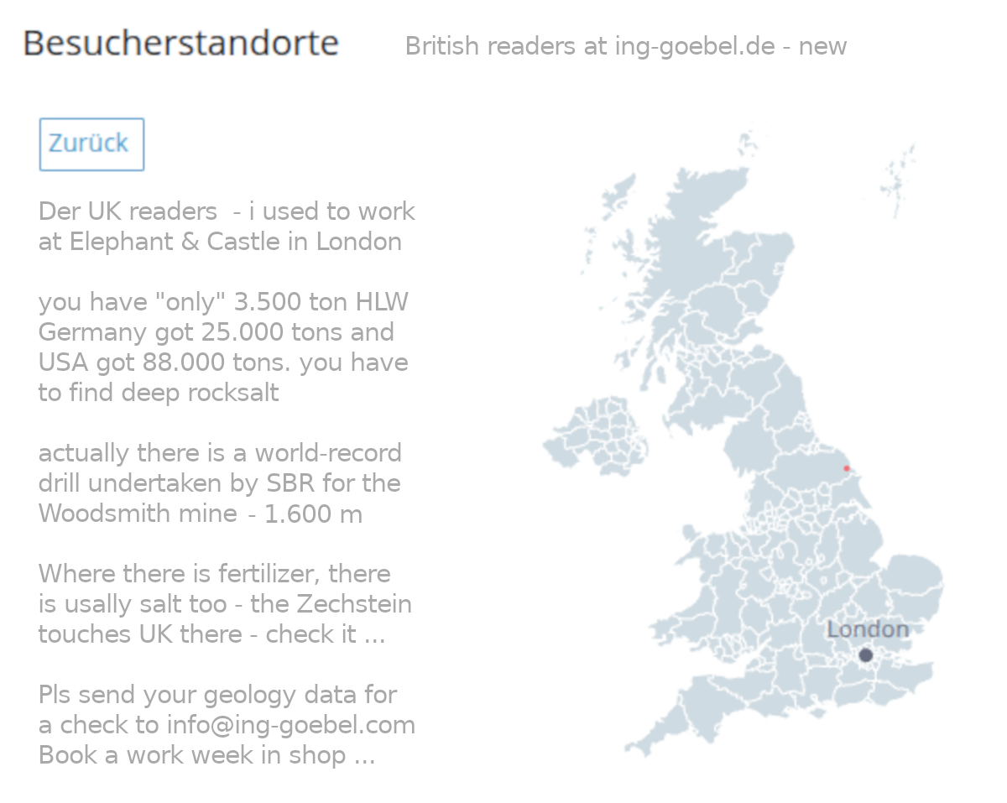The image size is (1007, 803).
Task: Click the Zechstein sentence line
Action: pyautogui.click(x=225, y=604)
